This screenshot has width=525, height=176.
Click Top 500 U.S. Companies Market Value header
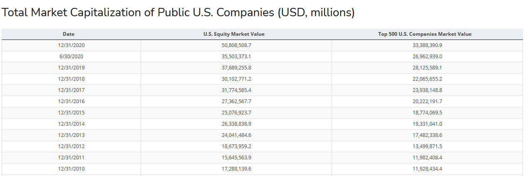click(425, 34)
